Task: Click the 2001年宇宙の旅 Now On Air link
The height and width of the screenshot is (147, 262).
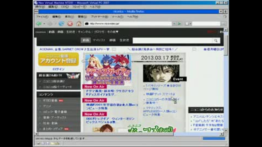Action: pyautogui.click(x=112, y=106)
